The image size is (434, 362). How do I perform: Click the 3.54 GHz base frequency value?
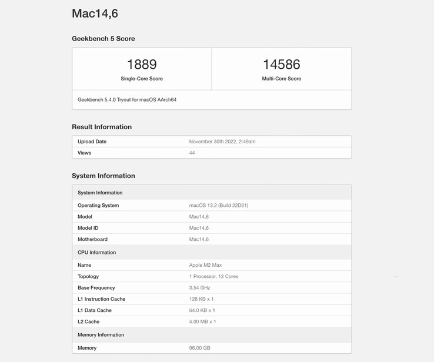199,288
